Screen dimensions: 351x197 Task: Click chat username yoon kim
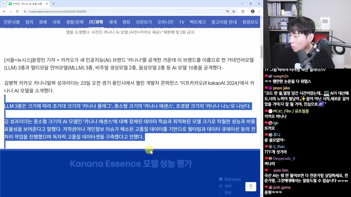coord(281,170)
